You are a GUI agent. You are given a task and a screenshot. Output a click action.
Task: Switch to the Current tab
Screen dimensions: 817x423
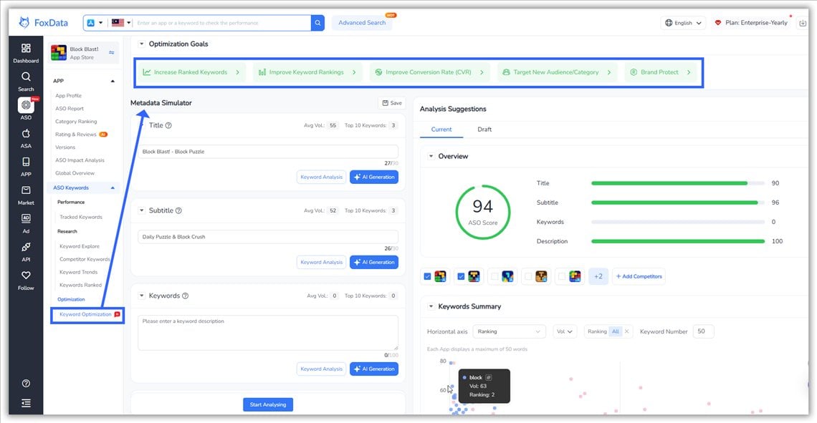[x=441, y=130]
